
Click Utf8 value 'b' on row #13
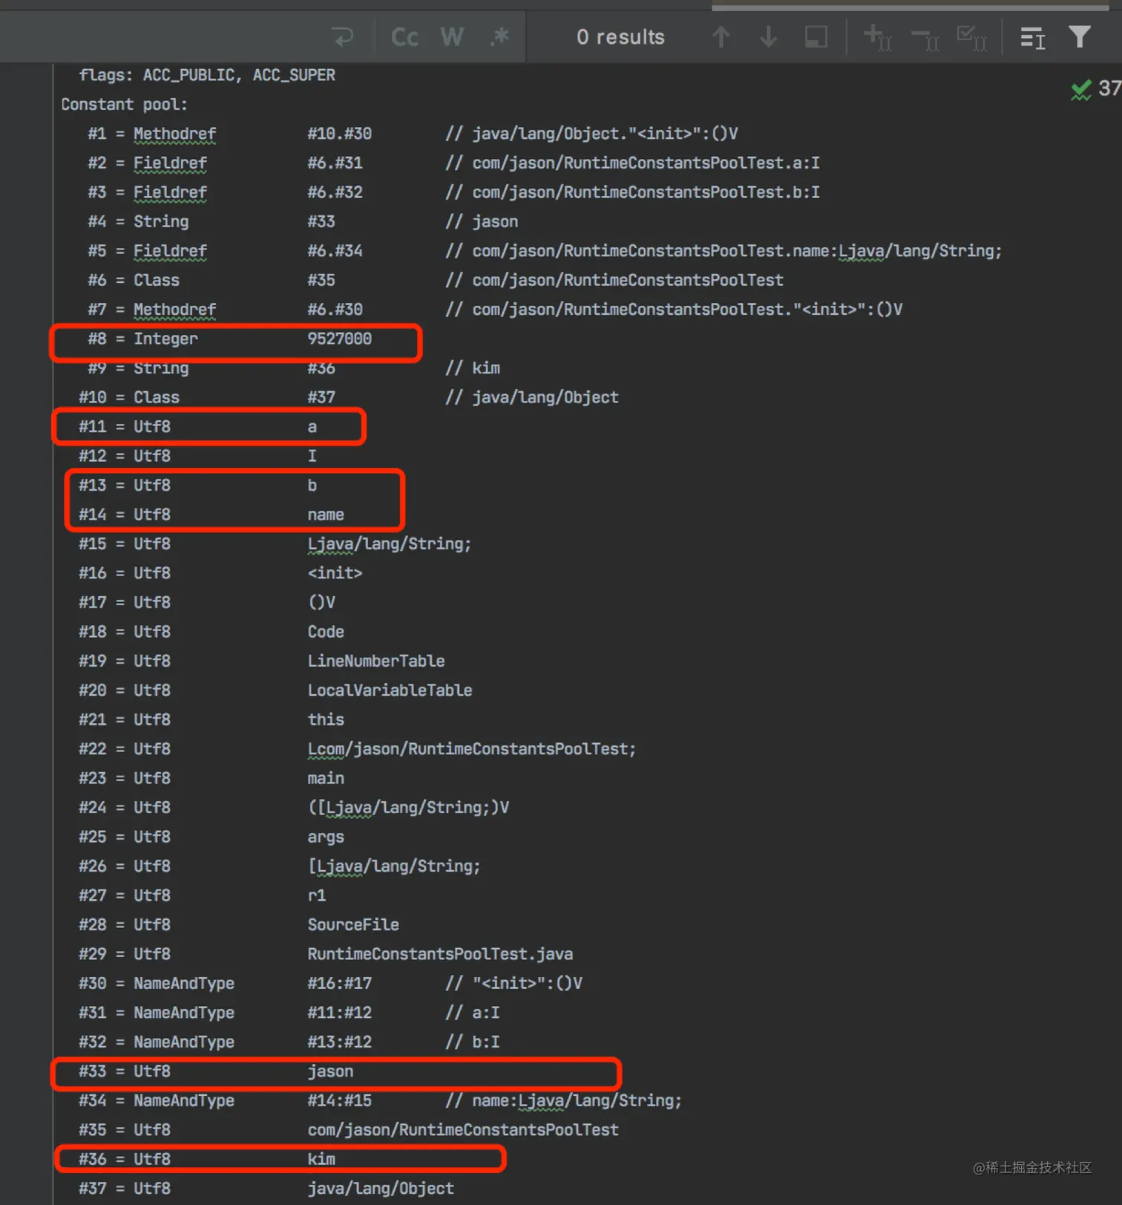[x=312, y=485]
